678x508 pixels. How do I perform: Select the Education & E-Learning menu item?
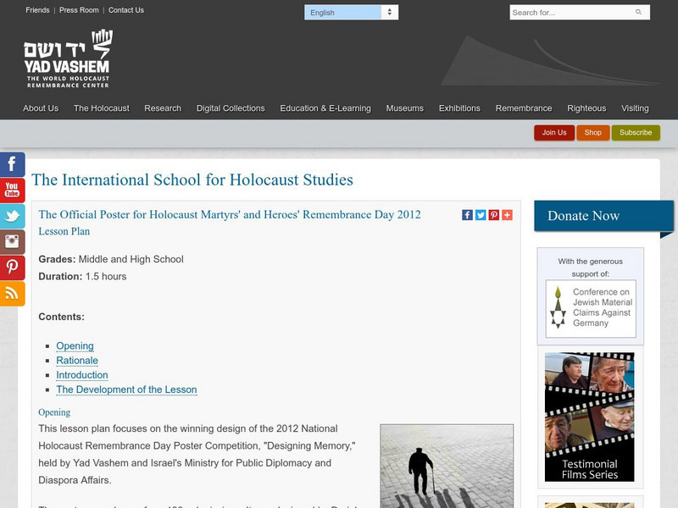click(327, 108)
